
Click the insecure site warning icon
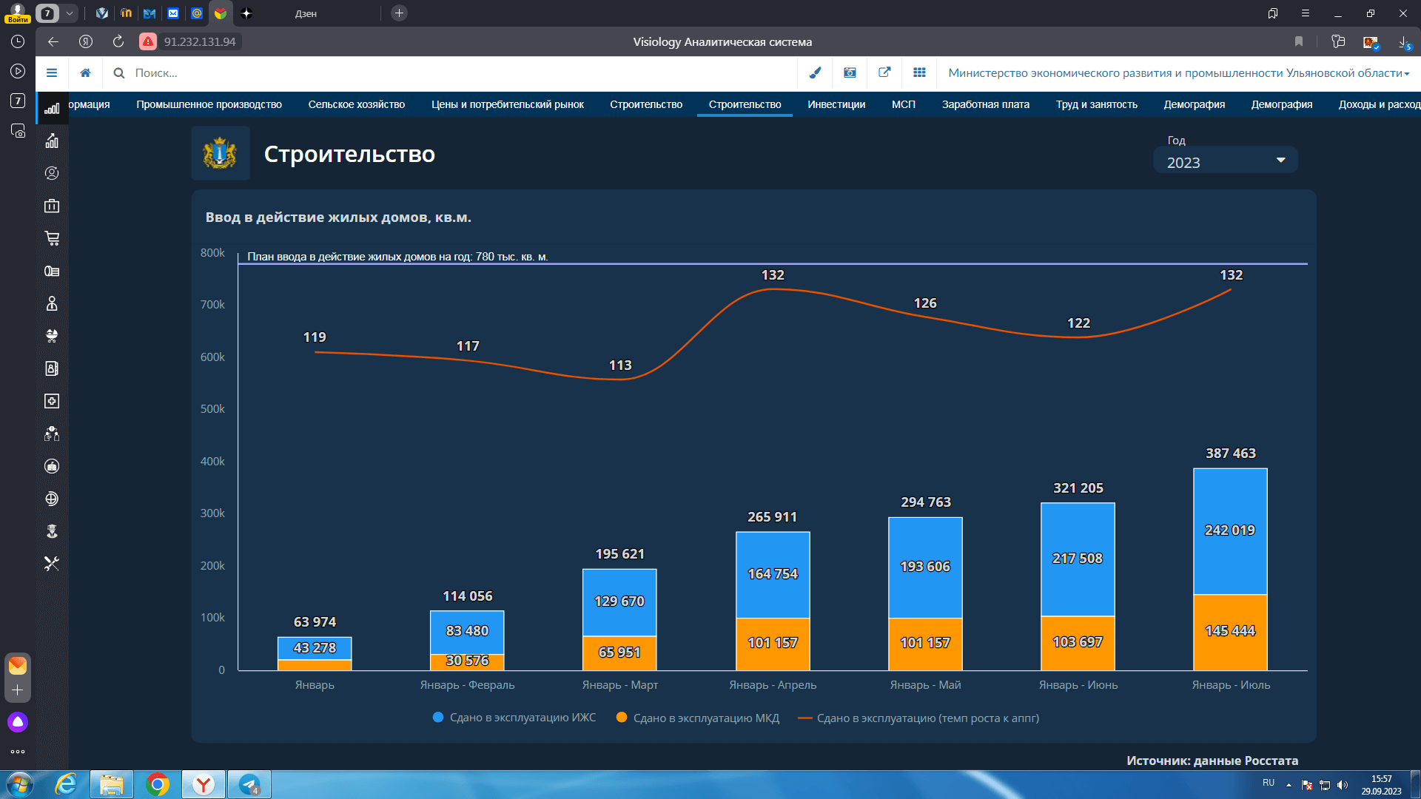pyautogui.click(x=148, y=41)
